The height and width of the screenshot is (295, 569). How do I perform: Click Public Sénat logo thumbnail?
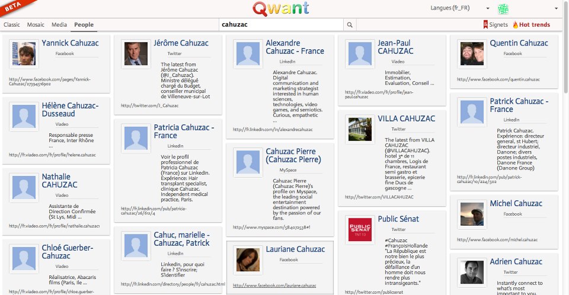pyautogui.click(x=360, y=229)
